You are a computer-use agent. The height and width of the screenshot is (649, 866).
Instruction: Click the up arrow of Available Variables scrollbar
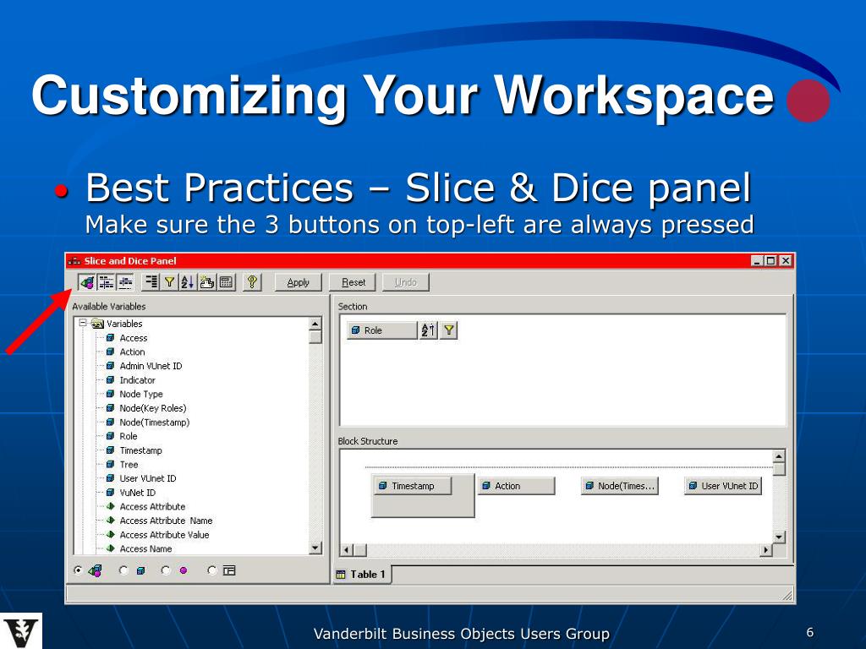[315, 324]
